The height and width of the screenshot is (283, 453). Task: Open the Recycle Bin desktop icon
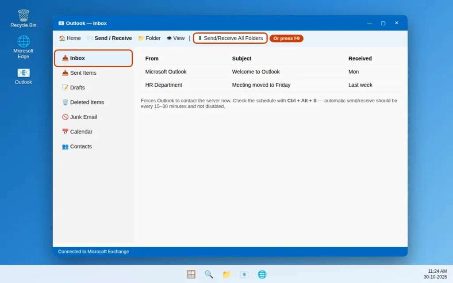23,19
